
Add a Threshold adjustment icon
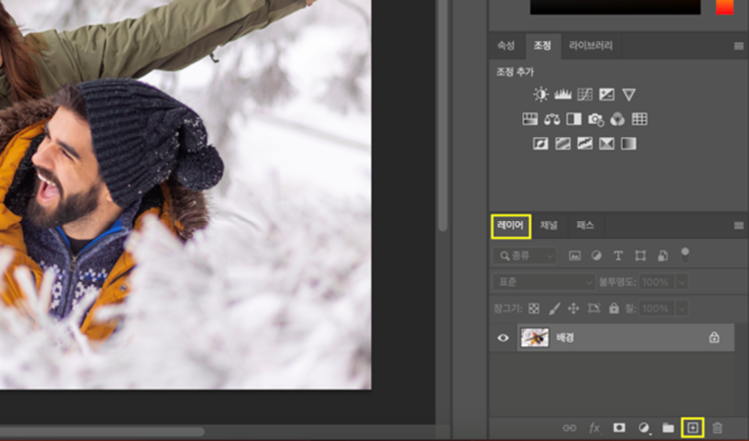[585, 144]
